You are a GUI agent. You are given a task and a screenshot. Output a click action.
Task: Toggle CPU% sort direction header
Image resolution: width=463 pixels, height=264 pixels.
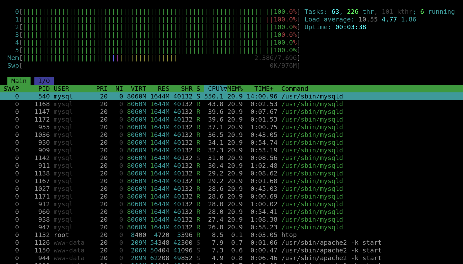point(216,89)
